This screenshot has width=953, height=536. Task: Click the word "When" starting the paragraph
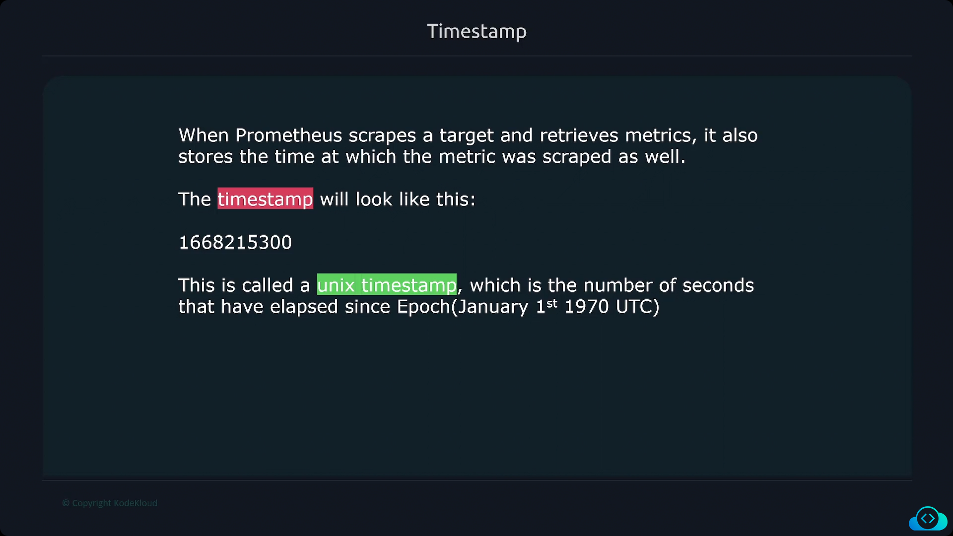click(x=204, y=135)
